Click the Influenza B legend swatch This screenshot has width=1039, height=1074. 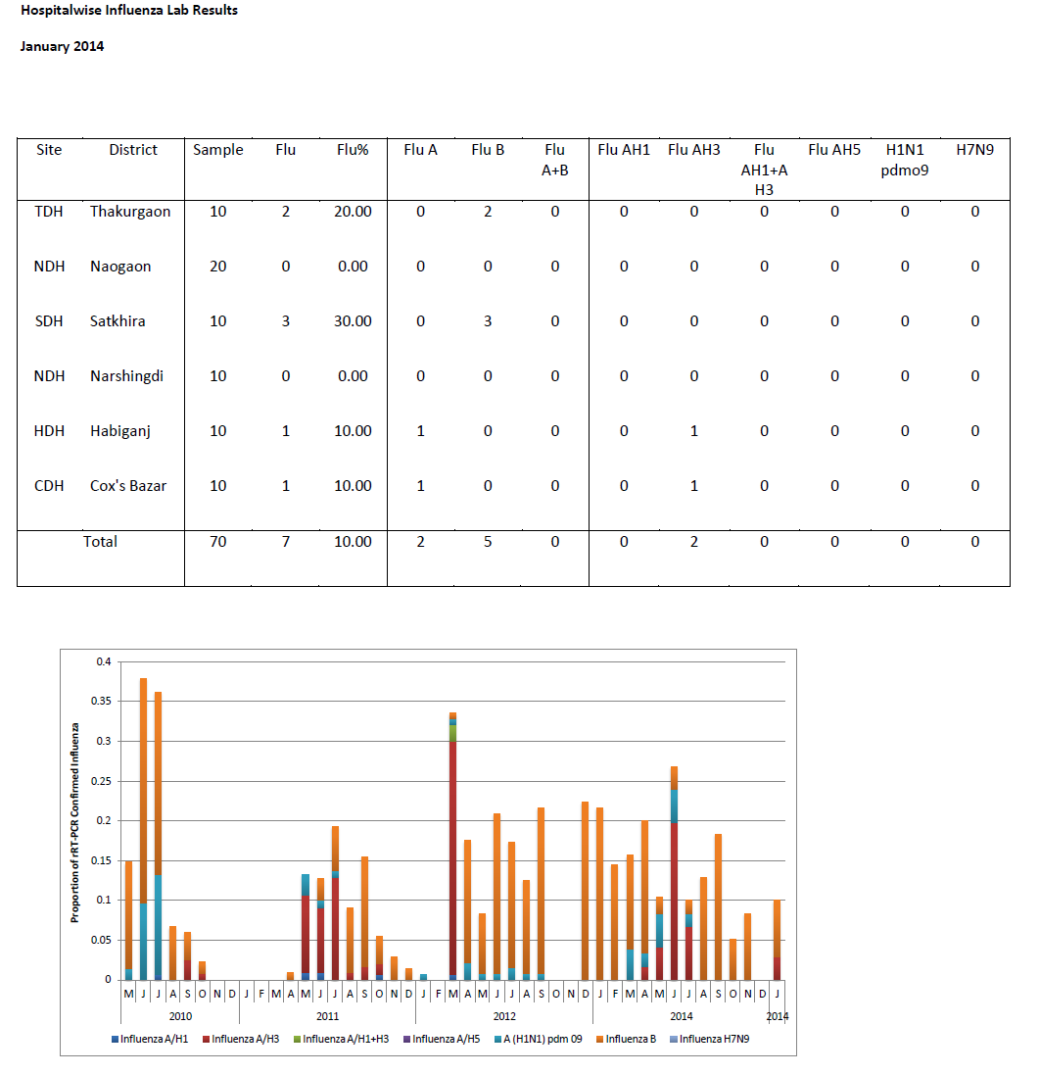pos(600,1039)
